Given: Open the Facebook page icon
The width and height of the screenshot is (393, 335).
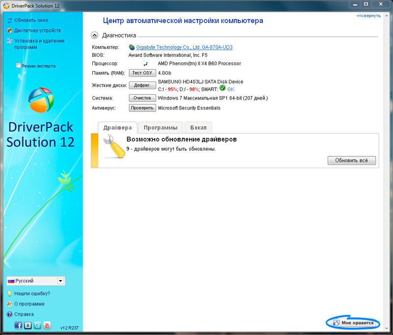Looking at the screenshot, I should click(18, 325).
